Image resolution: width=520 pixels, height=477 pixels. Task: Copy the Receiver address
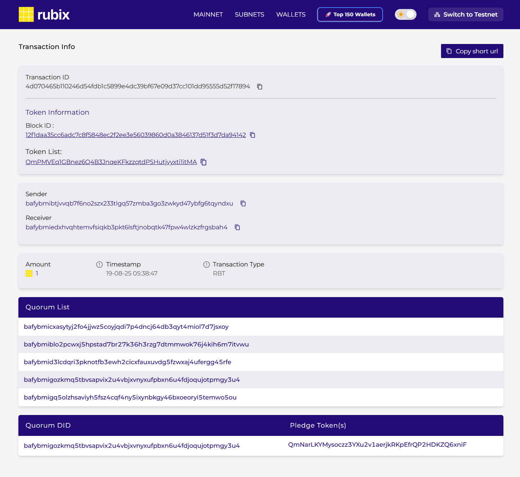click(x=237, y=227)
